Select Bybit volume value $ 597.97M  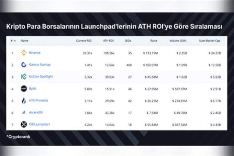click(179, 89)
